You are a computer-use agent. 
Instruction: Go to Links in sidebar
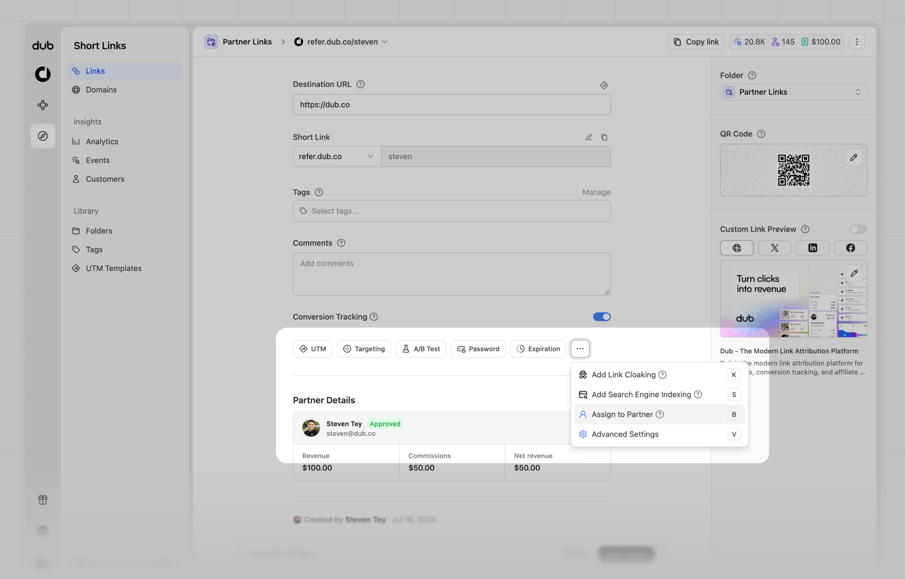[124, 71]
